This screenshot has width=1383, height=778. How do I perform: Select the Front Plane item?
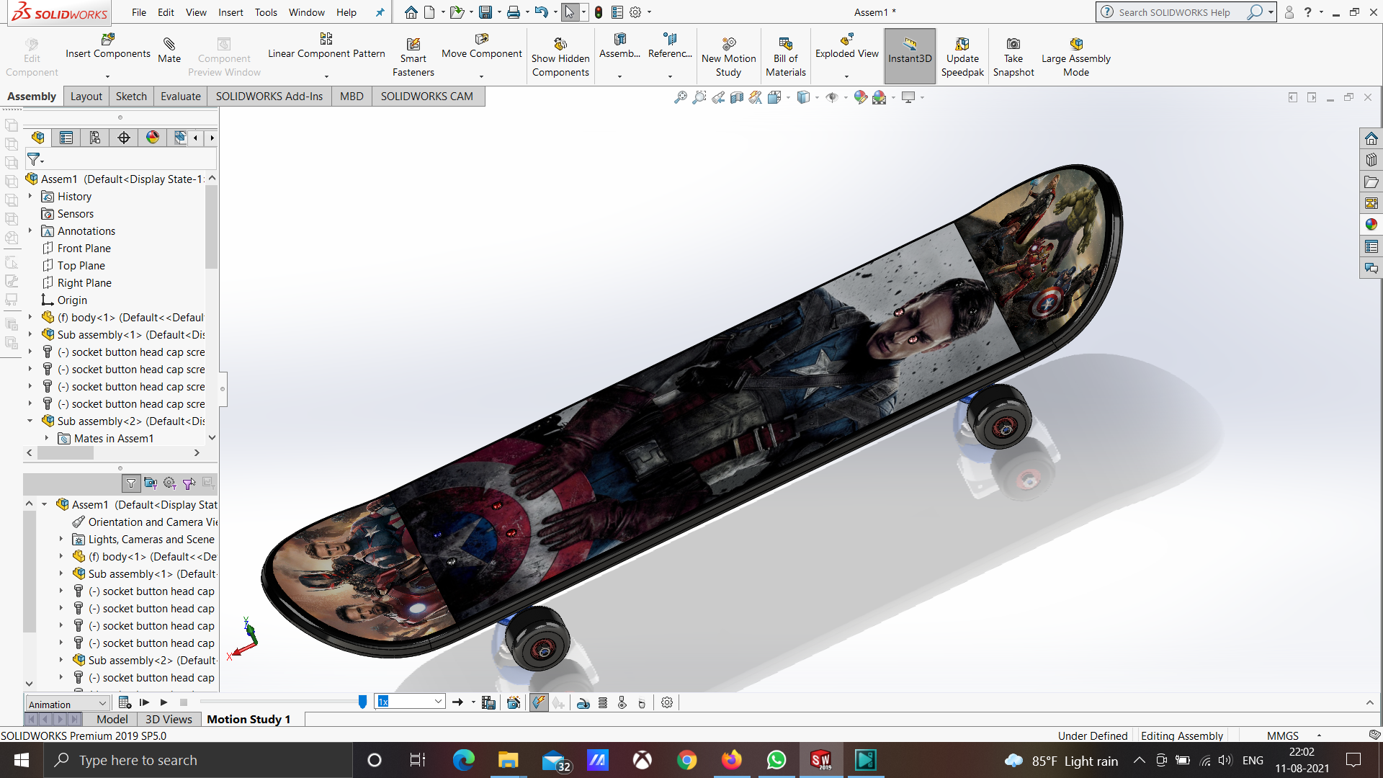[x=76, y=248]
